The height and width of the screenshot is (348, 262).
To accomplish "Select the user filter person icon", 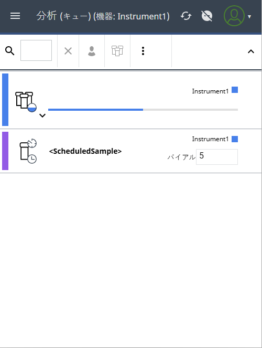I will tap(92, 51).
